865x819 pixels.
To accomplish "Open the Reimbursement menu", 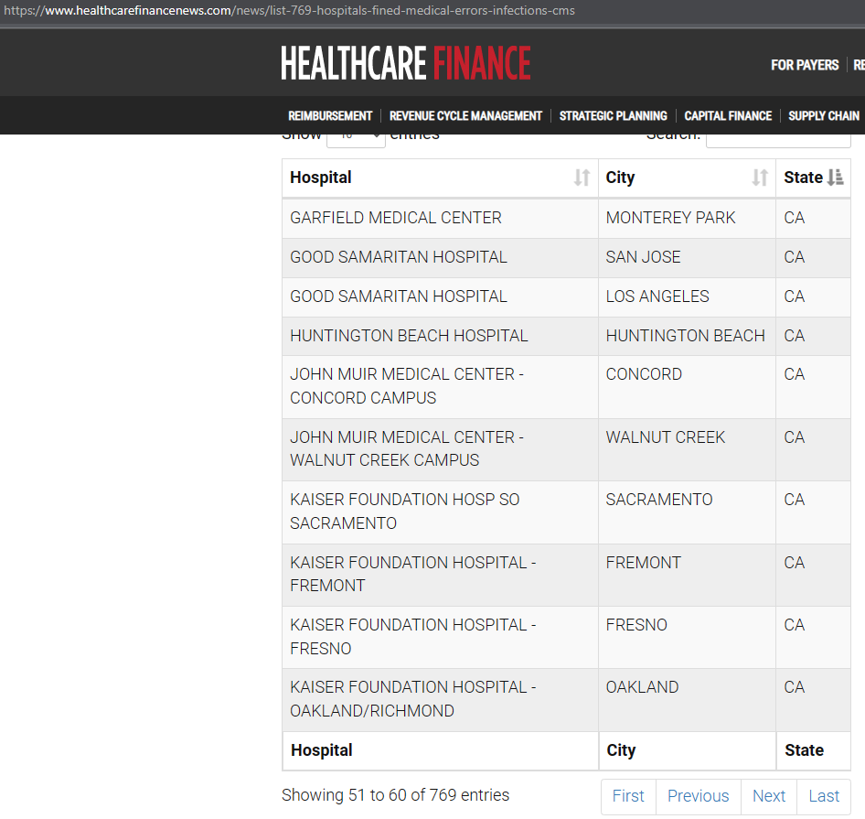I will [x=330, y=116].
